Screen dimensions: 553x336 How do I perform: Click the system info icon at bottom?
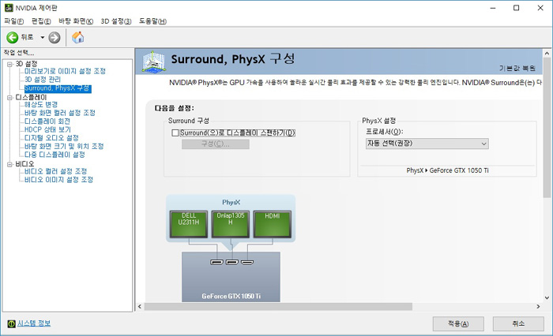point(11,323)
